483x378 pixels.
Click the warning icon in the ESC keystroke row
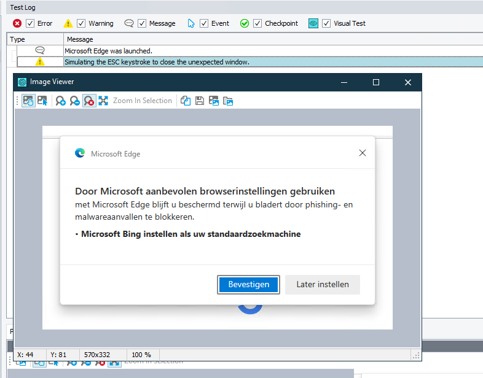[x=40, y=62]
